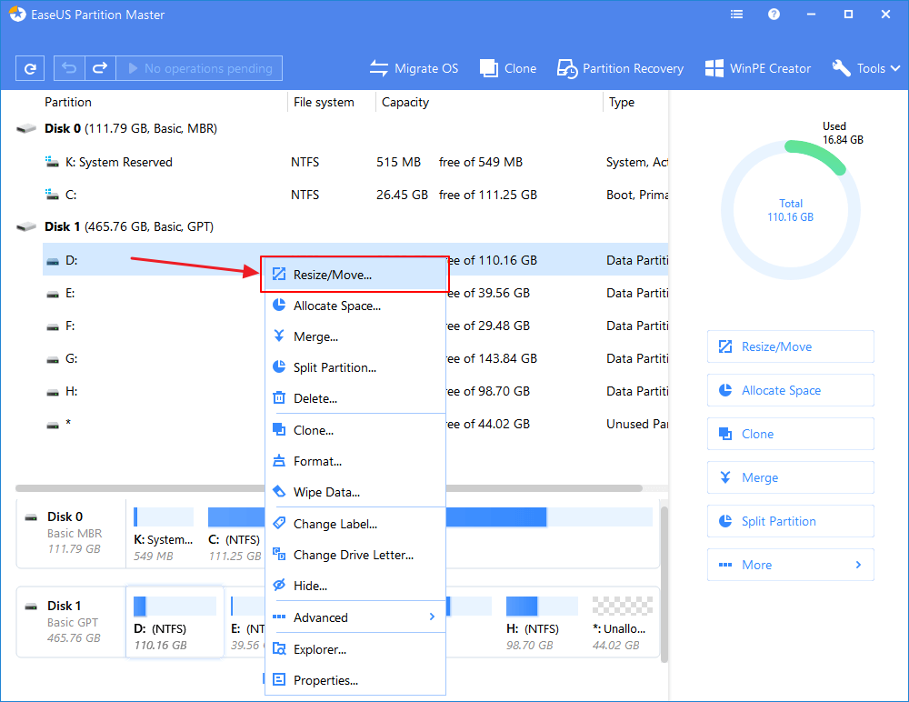
Task: Choose Properties... in context menu
Action: click(x=355, y=680)
